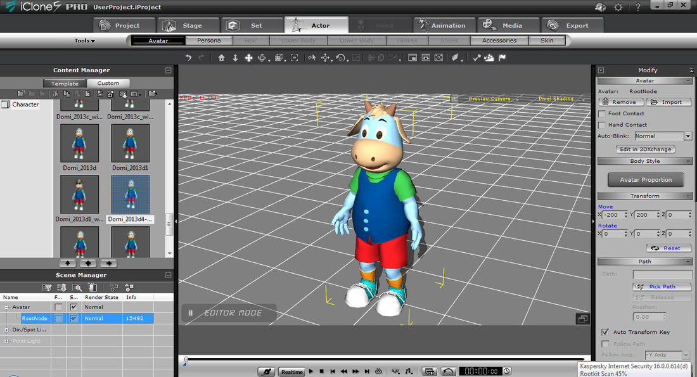Open the Pixel Shading dropdown in viewport
The image size is (697, 377).
tap(583, 99)
